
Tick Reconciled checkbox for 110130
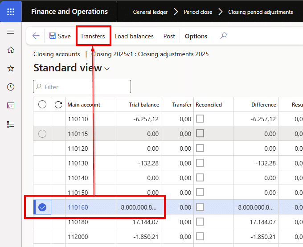coord(200,163)
